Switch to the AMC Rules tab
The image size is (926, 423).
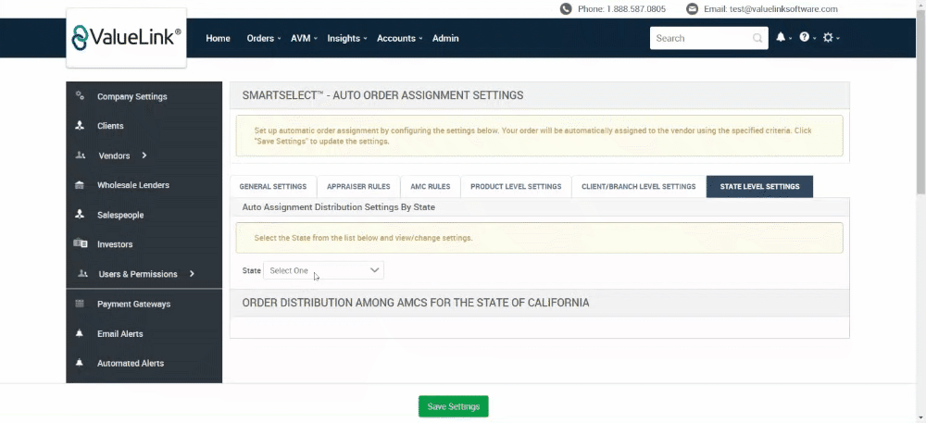pos(430,186)
